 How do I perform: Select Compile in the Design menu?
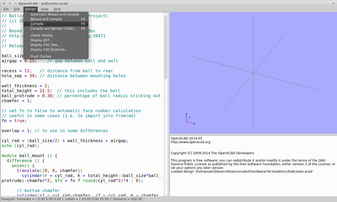click(x=56, y=24)
